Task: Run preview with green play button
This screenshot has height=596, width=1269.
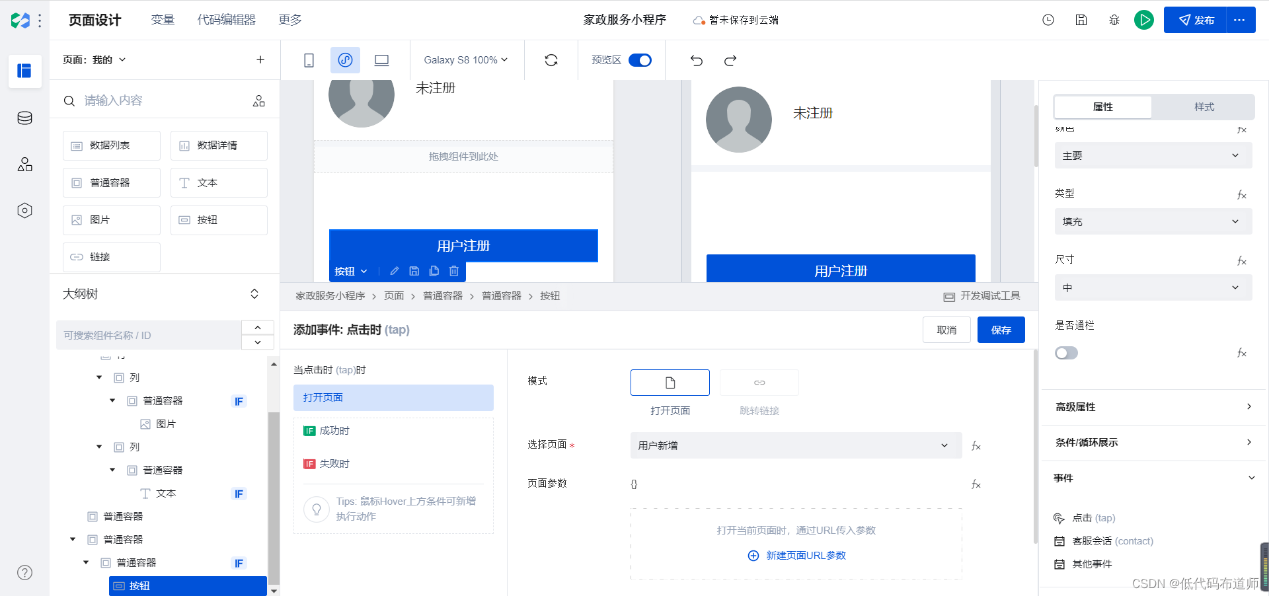Action: (x=1144, y=20)
